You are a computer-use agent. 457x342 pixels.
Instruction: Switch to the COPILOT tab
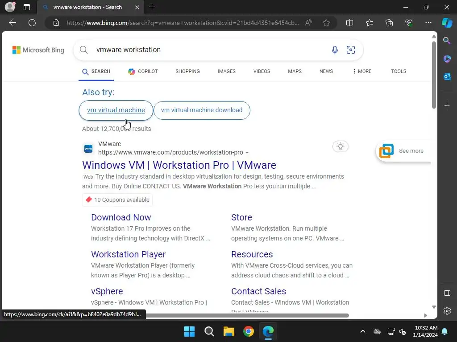pyautogui.click(x=143, y=71)
